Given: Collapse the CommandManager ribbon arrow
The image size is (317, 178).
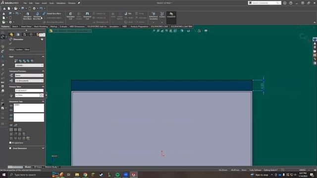Looking at the screenshot, I should pyautogui.click(x=315, y=23).
